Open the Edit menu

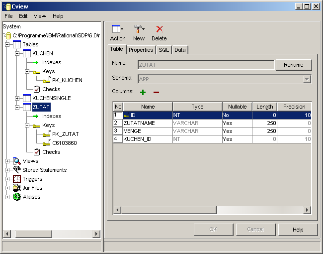(x=23, y=16)
